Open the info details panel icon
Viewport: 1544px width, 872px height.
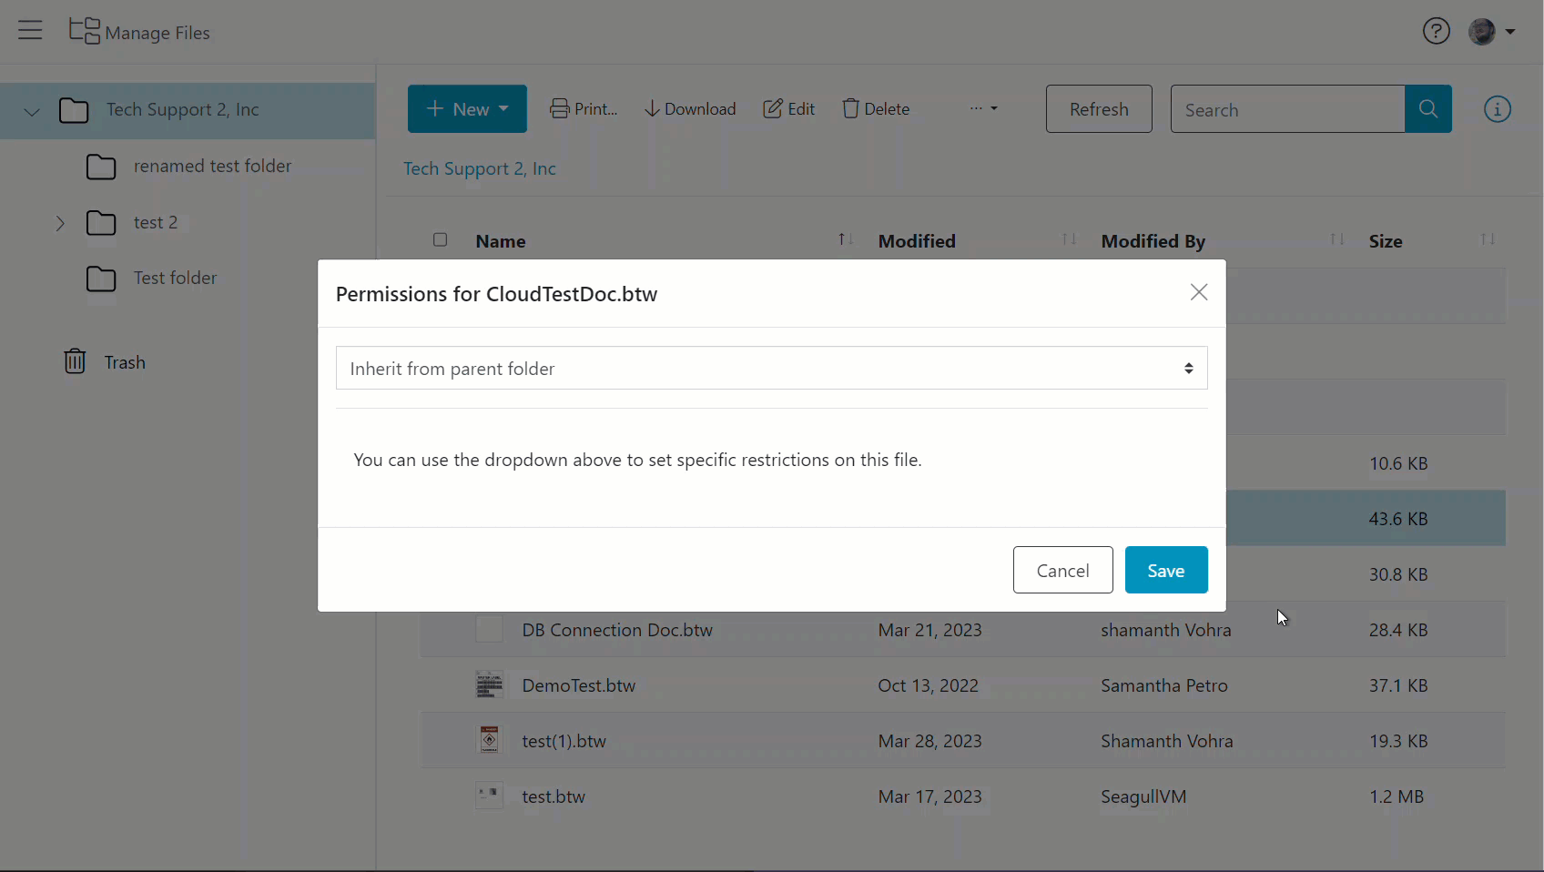coord(1498,109)
